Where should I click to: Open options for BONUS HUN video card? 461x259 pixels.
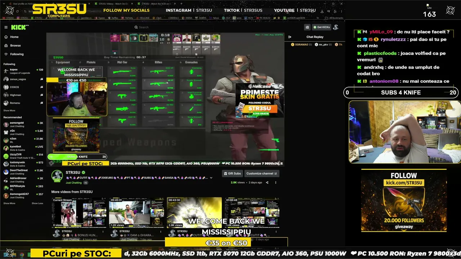click(103, 231)
